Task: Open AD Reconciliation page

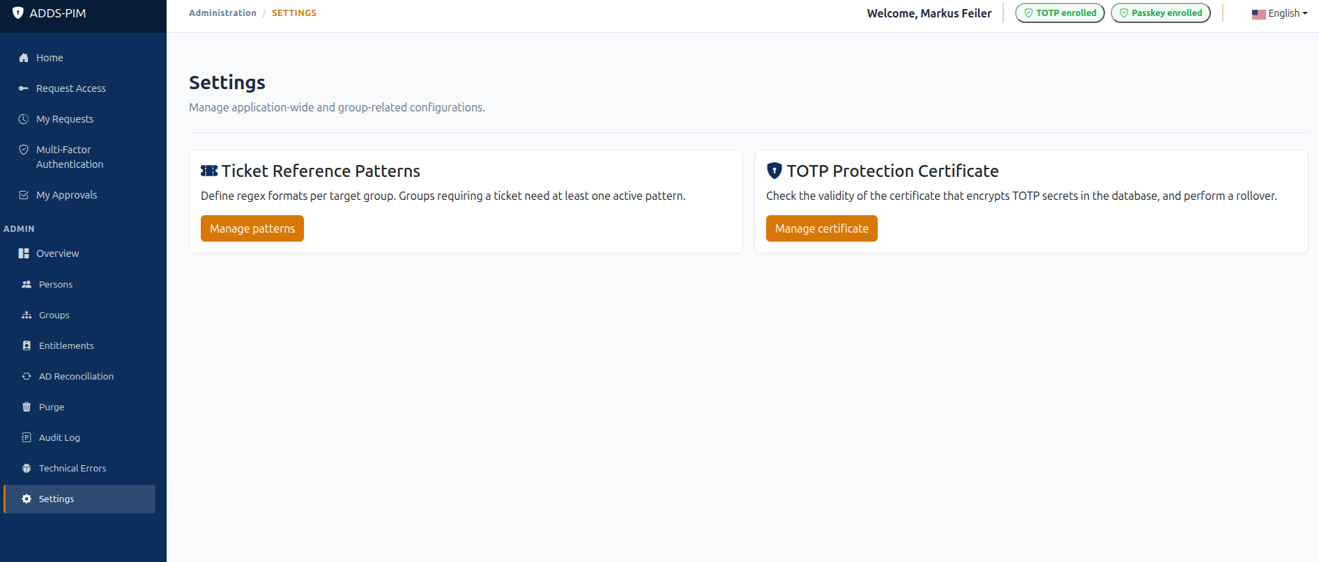Action: 79,376
